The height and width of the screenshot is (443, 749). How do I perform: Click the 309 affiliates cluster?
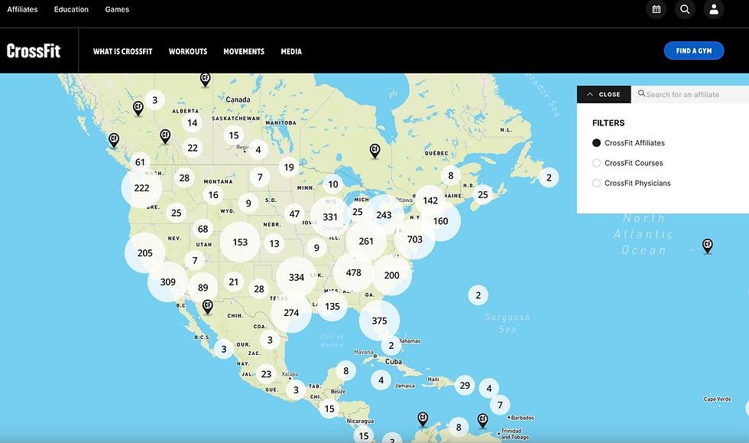[x=167, y=282]
